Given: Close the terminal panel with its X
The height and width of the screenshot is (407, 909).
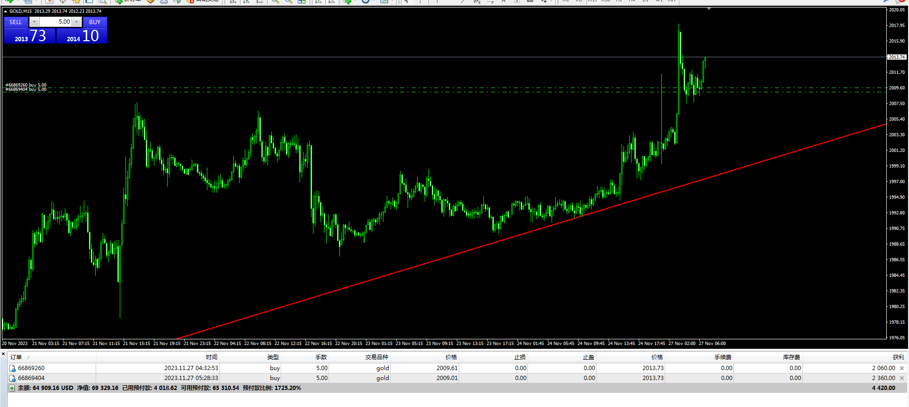Looking at the screenshot, I should pyautogui.click(x=3, y=354).
